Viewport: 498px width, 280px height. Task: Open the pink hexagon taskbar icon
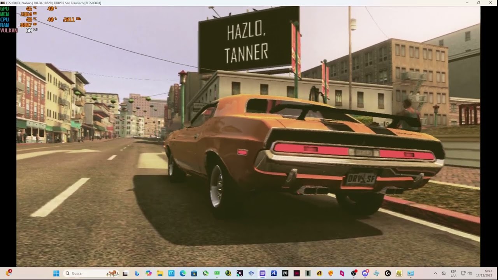coord(342,273)
